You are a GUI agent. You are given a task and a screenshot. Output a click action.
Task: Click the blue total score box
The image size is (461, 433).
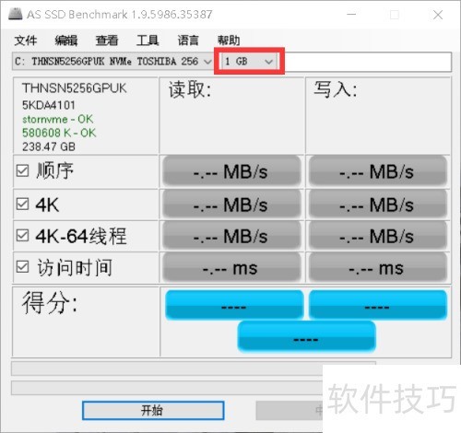coord(306,336)
